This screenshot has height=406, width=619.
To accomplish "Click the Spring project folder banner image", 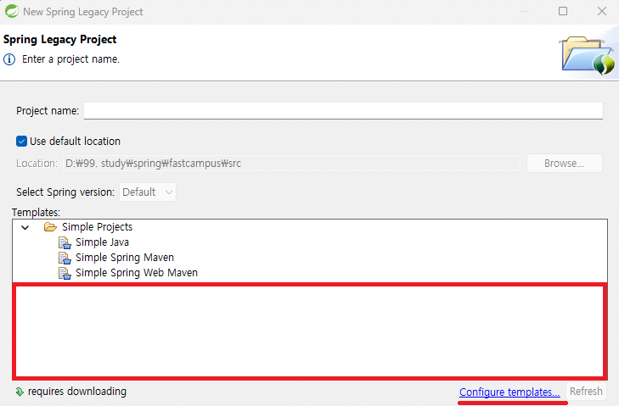I will pos(588,55).
